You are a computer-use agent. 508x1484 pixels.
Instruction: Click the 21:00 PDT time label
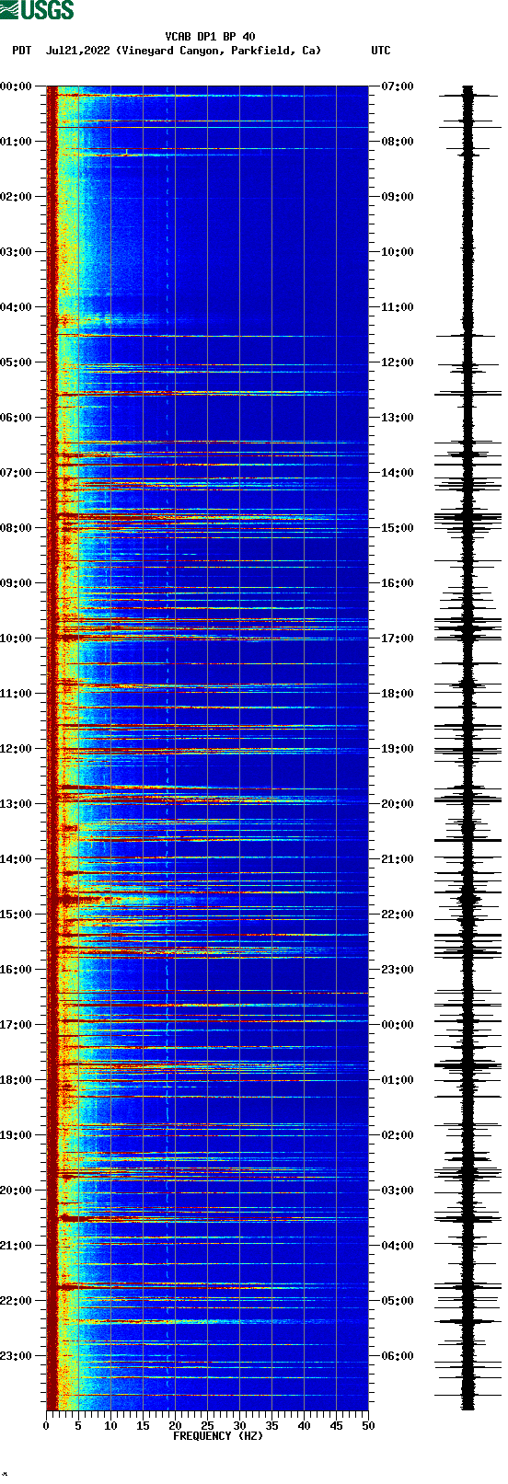[17, 1246]
